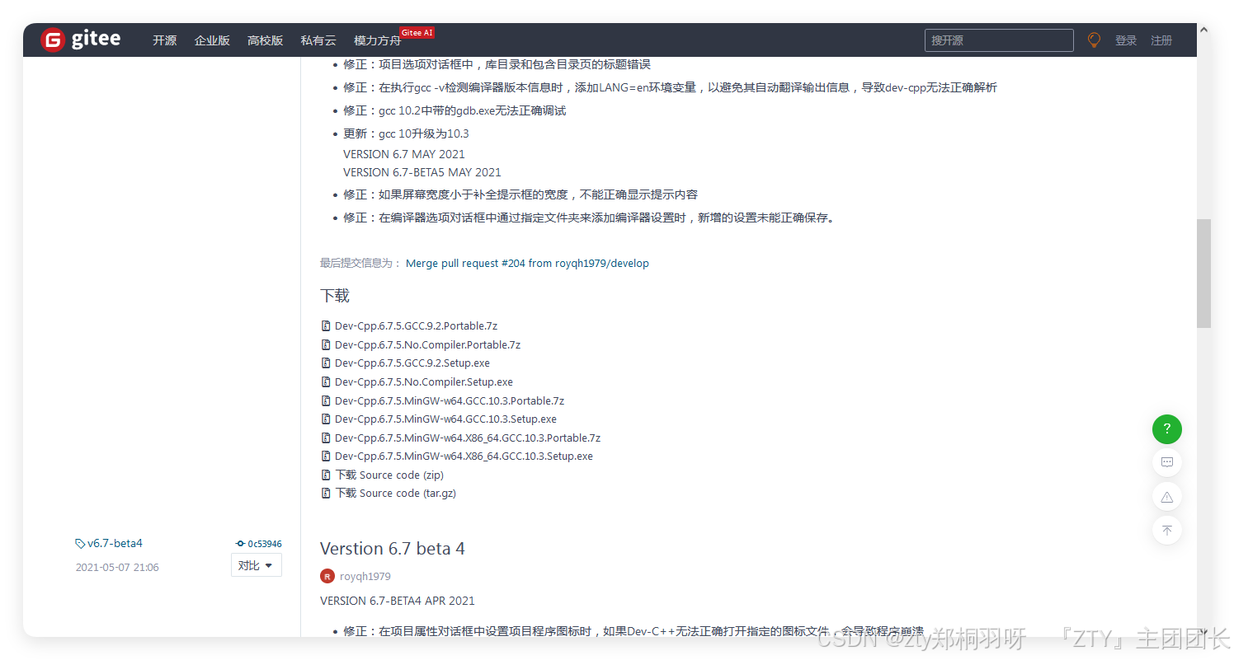Open the 模力方舟 menu item

coord(377,40)
